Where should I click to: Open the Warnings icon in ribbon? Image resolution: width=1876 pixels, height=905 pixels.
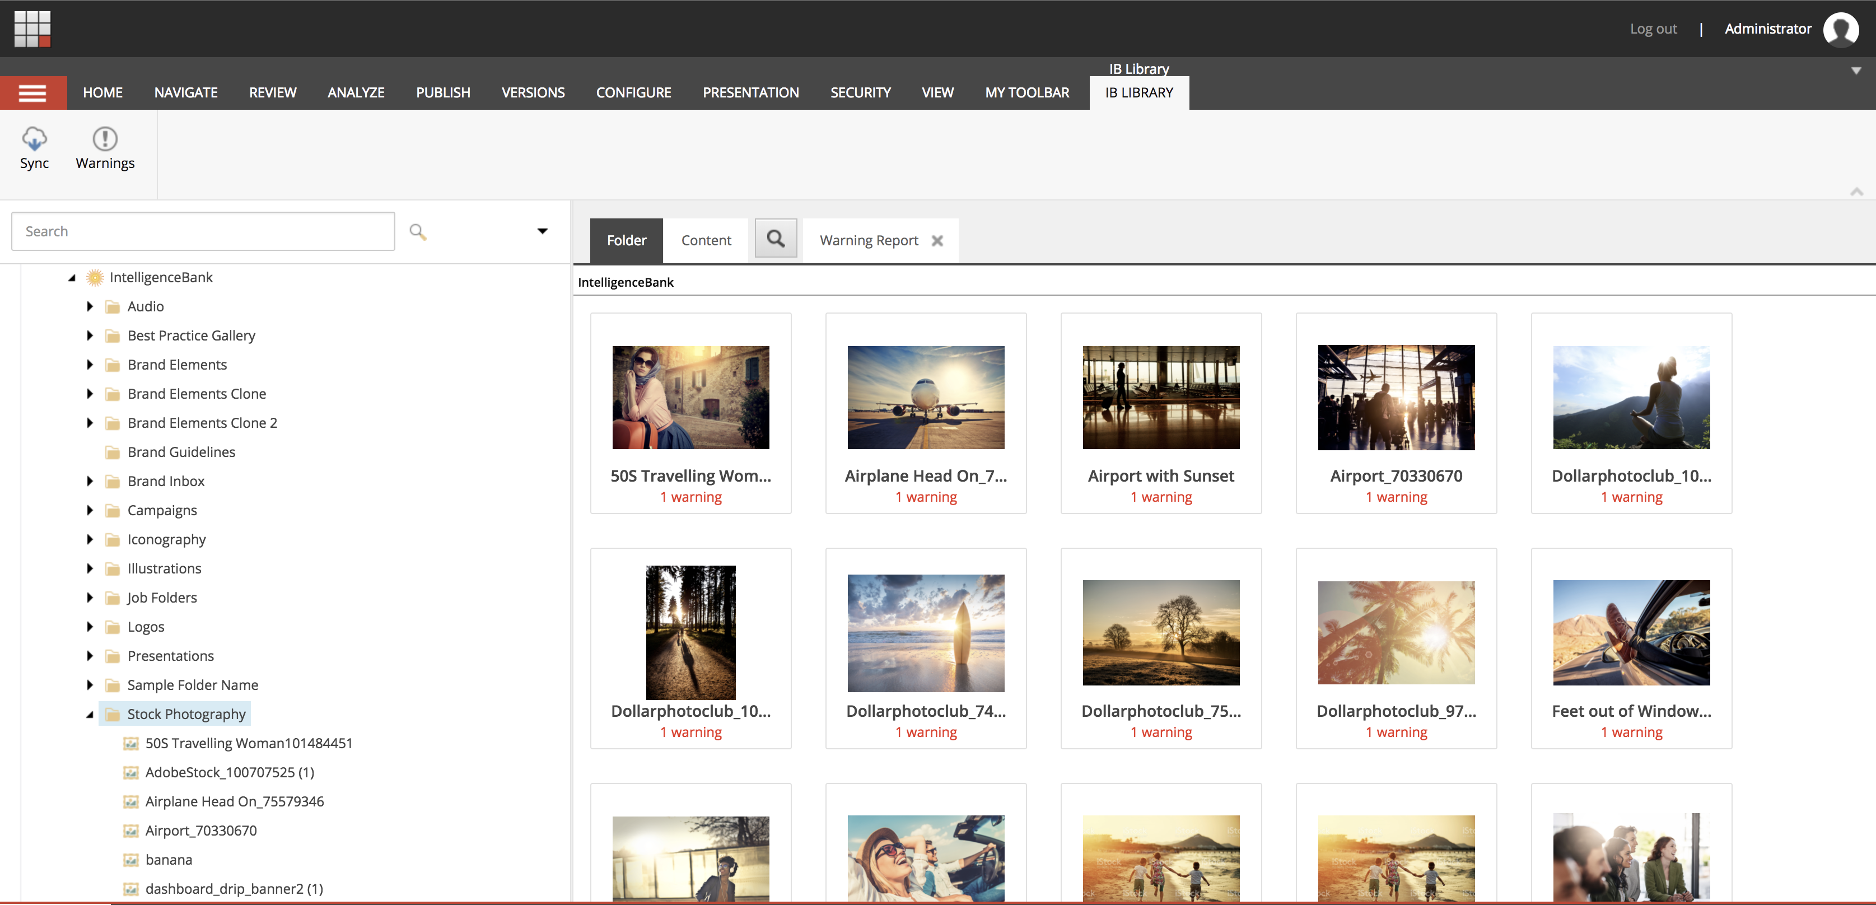(x=105, y=138)
